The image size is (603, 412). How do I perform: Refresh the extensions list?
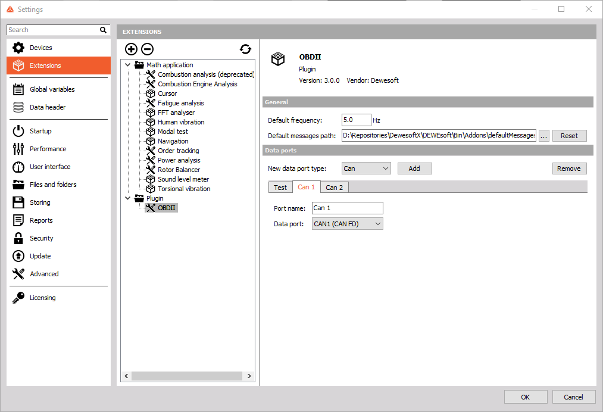click(245, 49)
